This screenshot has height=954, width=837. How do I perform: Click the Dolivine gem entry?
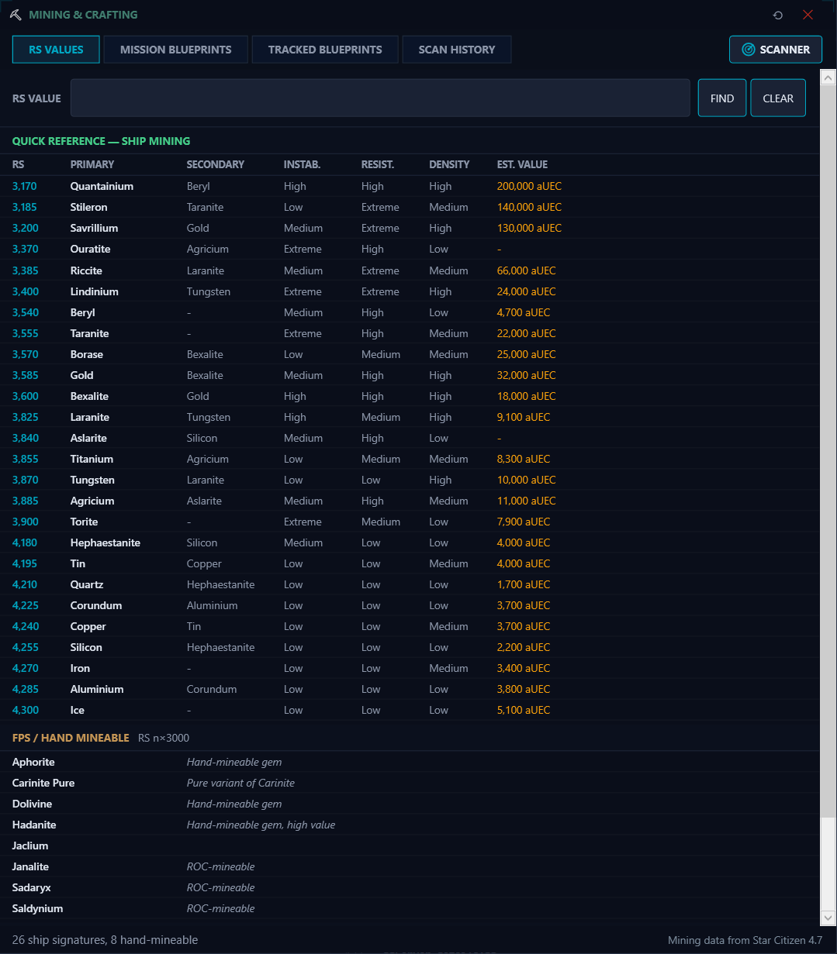pyautogui.click(x=33, y=804)
